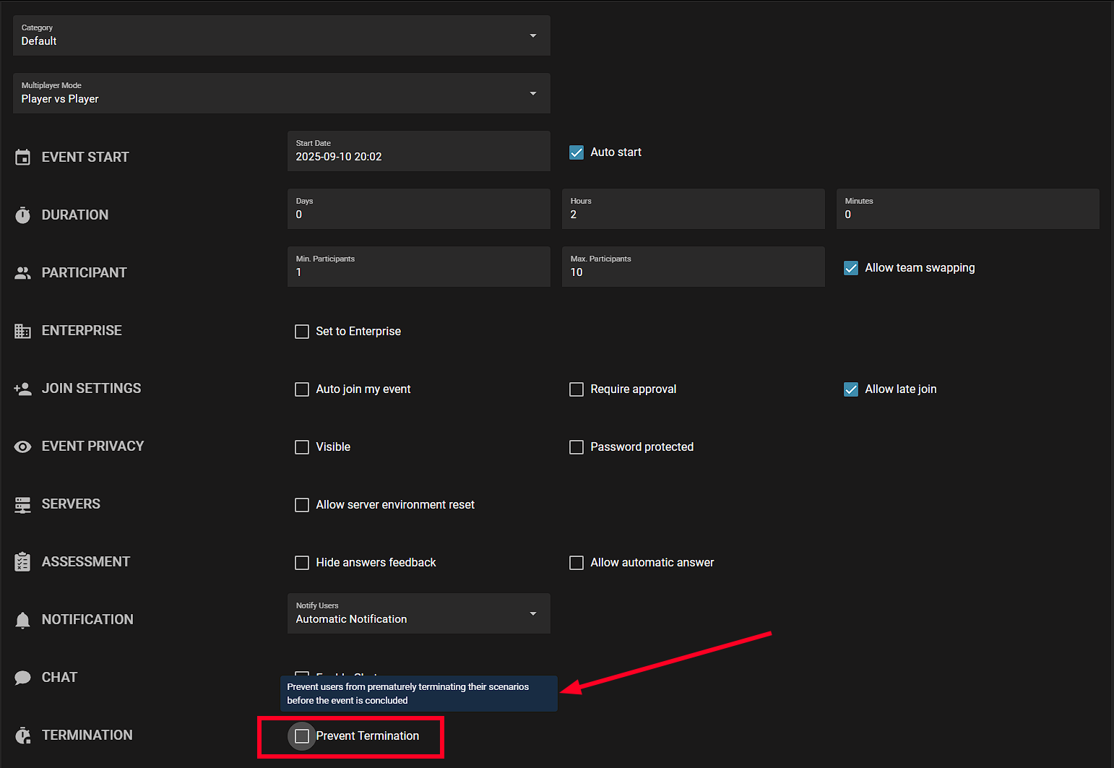Expand the Category dropdown
The image size is (1114, 768).
282,35
